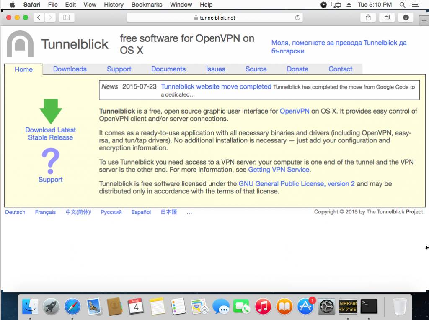Click the green download arrow icon

tap(51, 111)
